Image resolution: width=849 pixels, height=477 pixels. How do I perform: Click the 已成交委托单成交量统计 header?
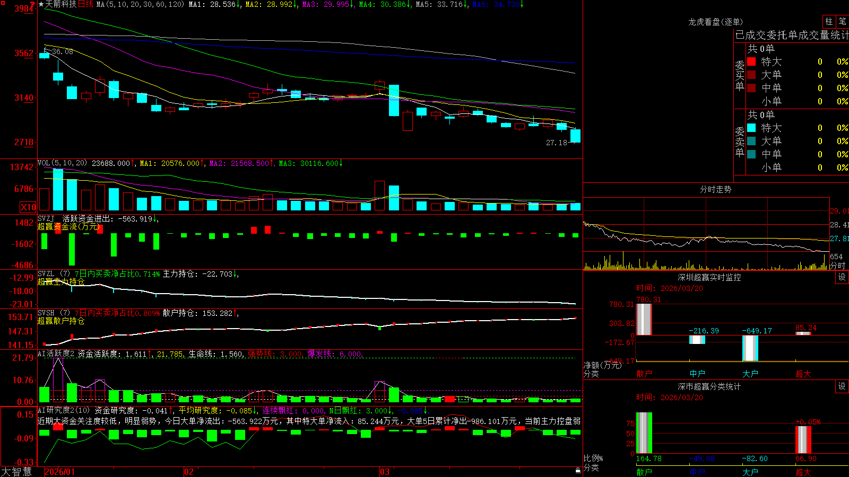click(x=792, y=35)
